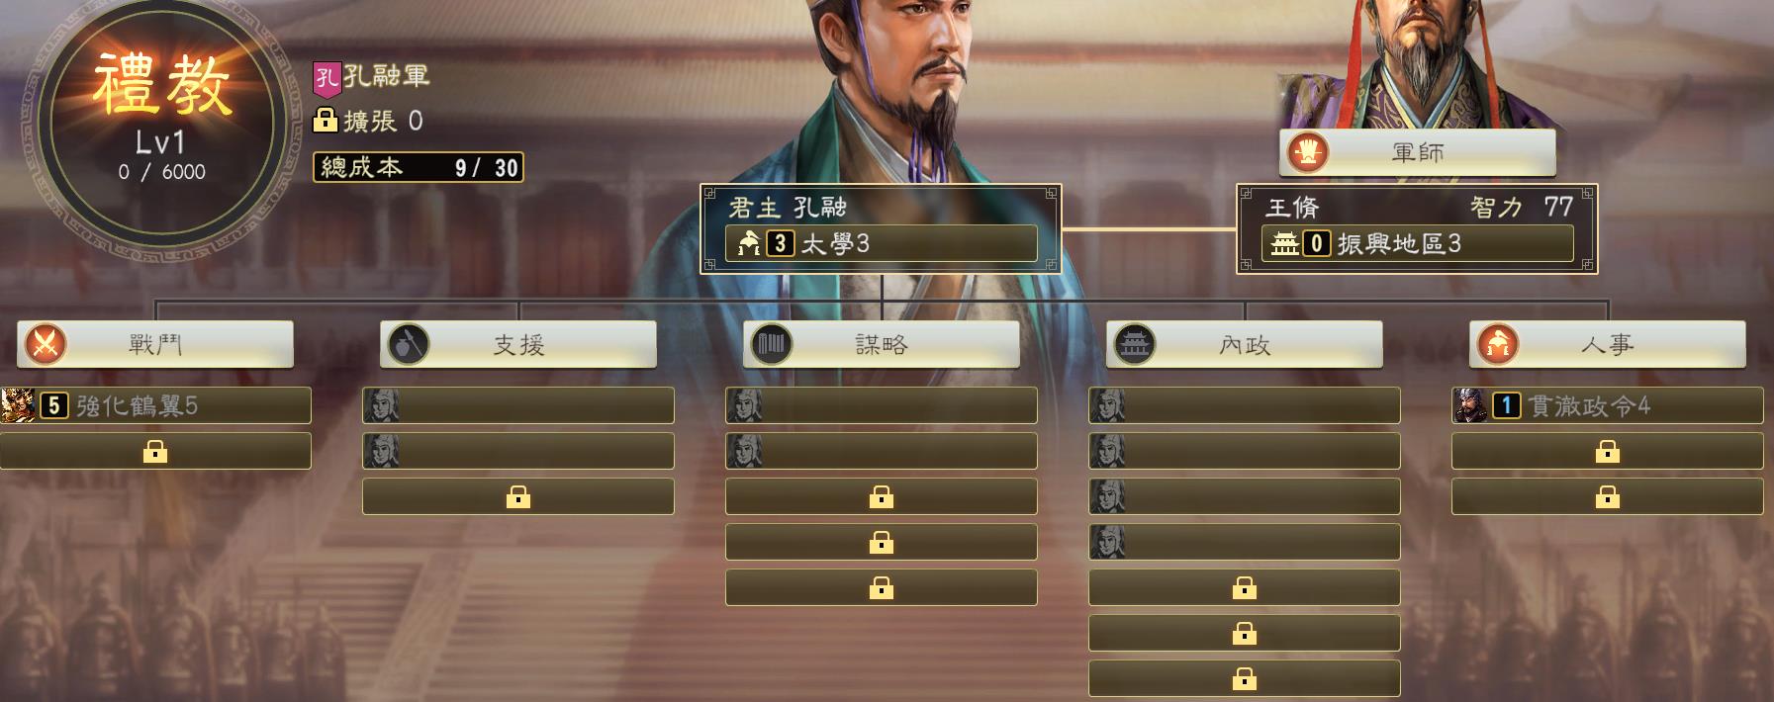Select the 強化鶴翼5 policy slot

coord(155,405)
